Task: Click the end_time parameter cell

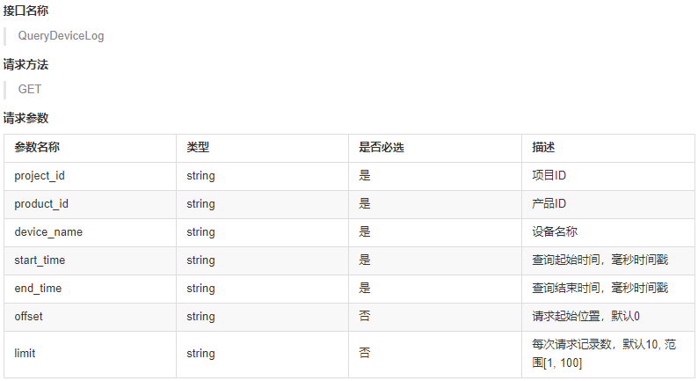Action: point(38,289)
